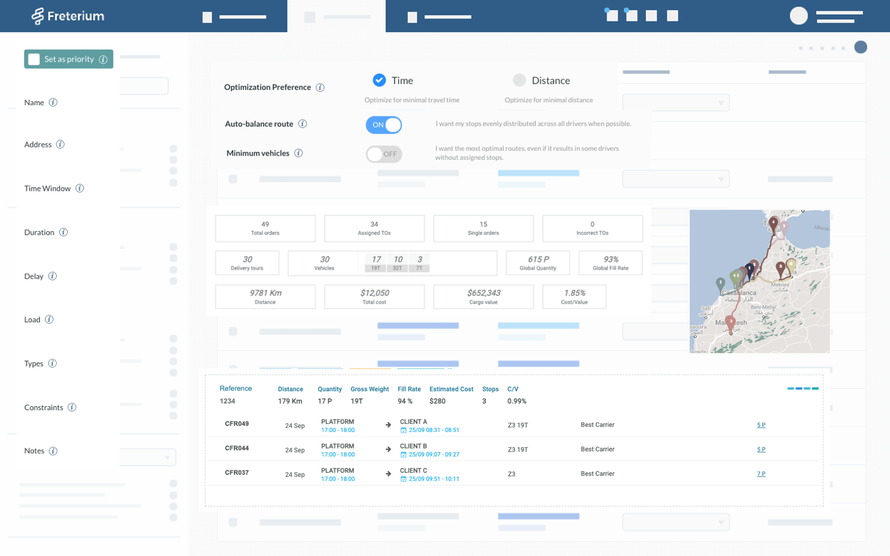Click the route map thumbnail
Image resolution: width=890 pixels, height=556 pixels.
(760, 281)
